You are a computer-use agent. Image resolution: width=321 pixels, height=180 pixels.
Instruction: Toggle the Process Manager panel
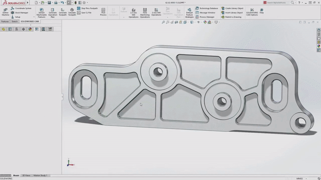(x=207, y=17)
